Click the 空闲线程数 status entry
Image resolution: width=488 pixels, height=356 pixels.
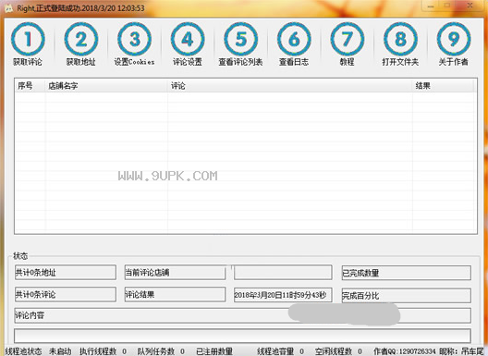[x=338, y=351]
